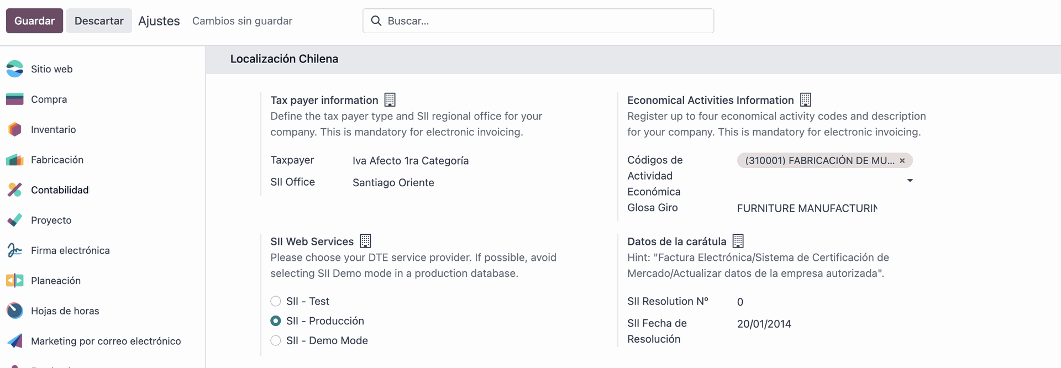1061x368 pixels.
Task: Select Contabilidad sidebar label
Action: pyautogui.click(x=60, y=190)
